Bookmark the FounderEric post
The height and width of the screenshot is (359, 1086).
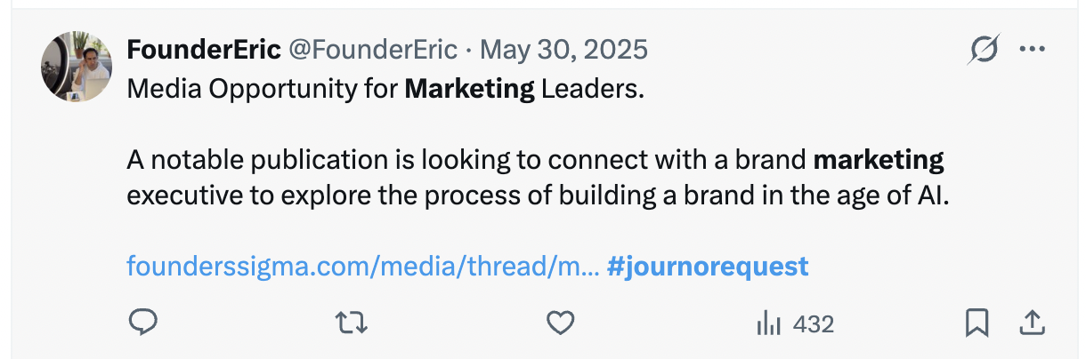977,323
